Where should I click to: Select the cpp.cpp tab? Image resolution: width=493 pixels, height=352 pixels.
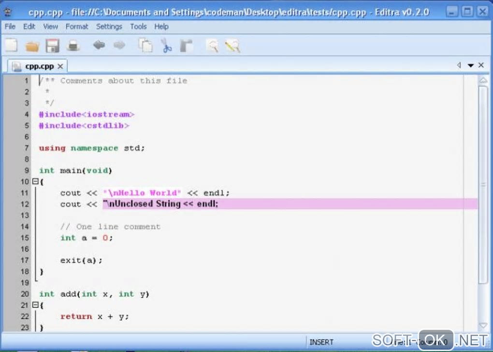click(x=37, y=66)
